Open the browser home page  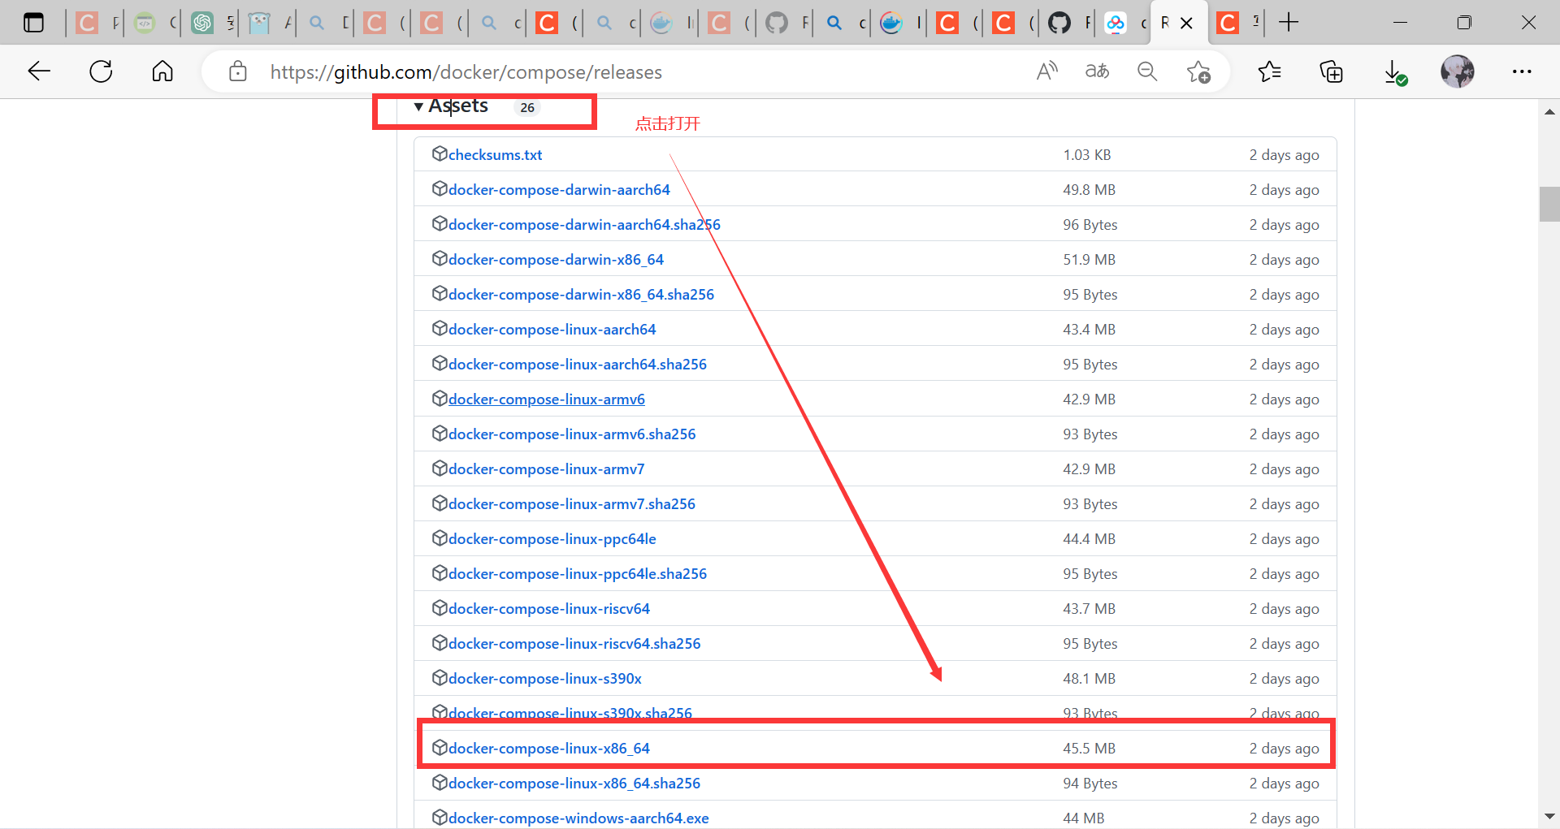click(x=162, y=71)
